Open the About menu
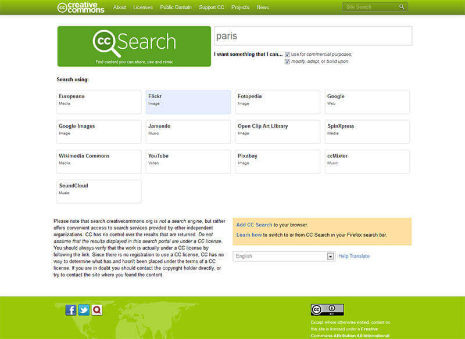This screenshot has width=465, height=339. [x=120, y=7]
